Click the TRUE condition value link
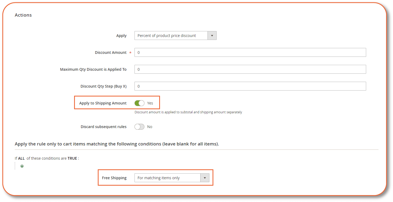The height and width of the screenshot is (202, 393). [x=72, y=158]
